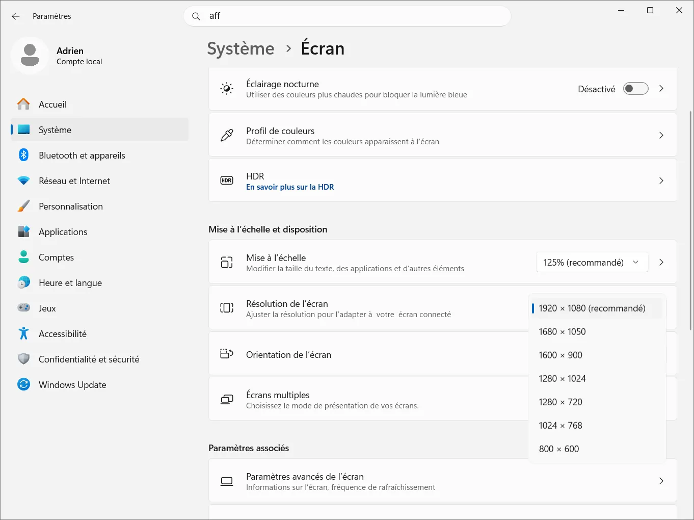Screen dimensions: 694x520
Task: Click Résolution de l'écran label
Action: tap(287, 304)
